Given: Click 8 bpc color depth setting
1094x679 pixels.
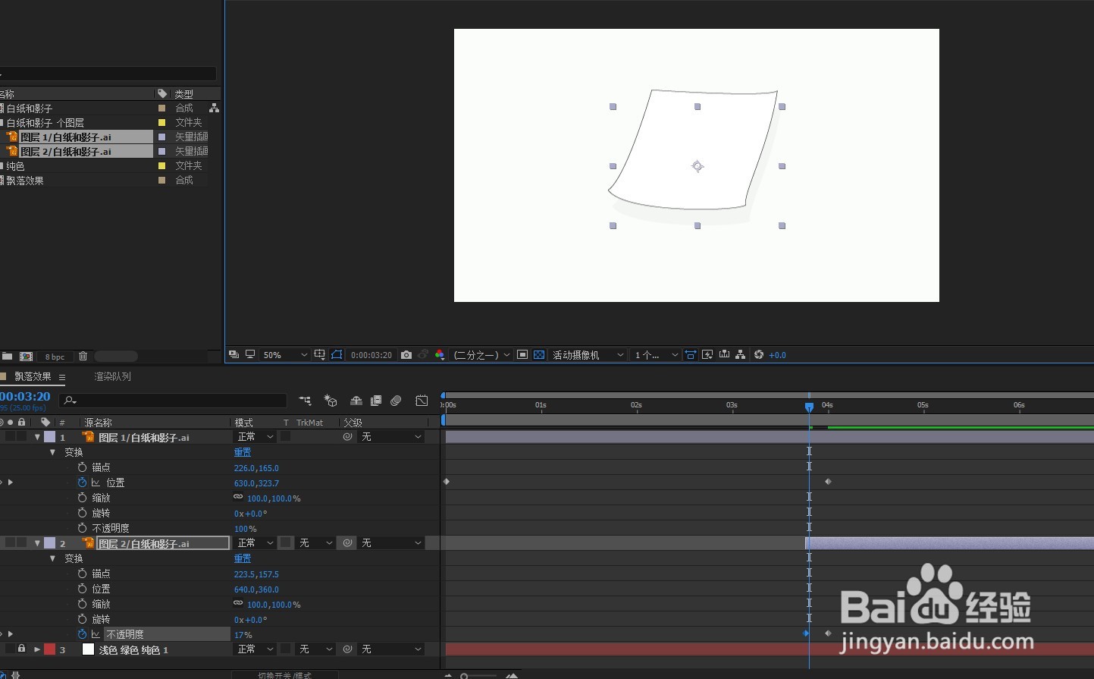Looking at the screenshot, I should [55, 357].
